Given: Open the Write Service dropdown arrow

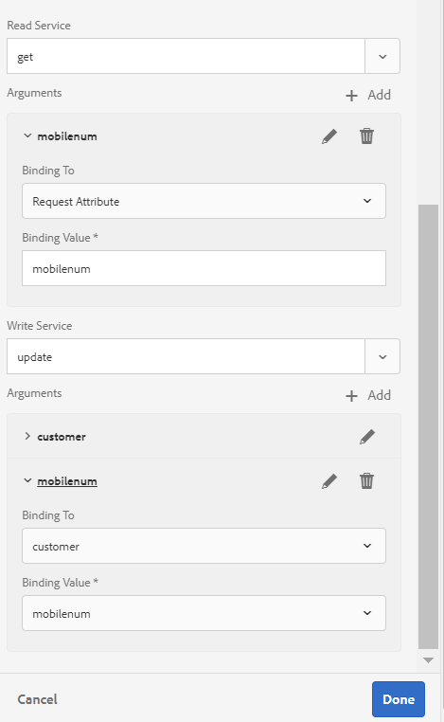Looking at the screenshot, I should click(382, 357).
